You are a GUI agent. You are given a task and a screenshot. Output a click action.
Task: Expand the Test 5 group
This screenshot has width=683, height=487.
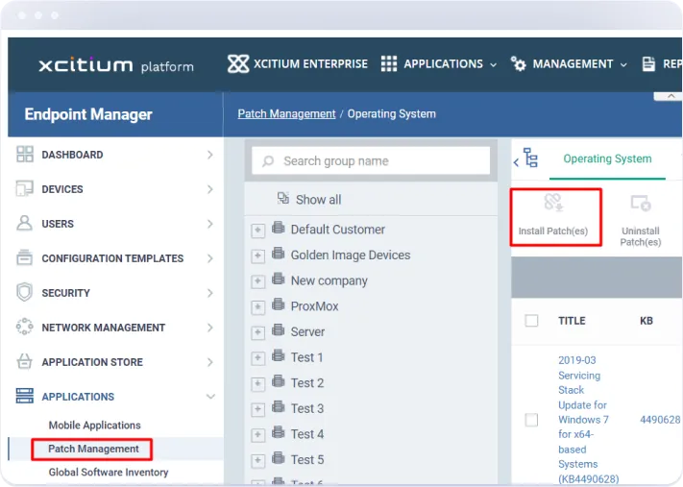pos(257,461)
